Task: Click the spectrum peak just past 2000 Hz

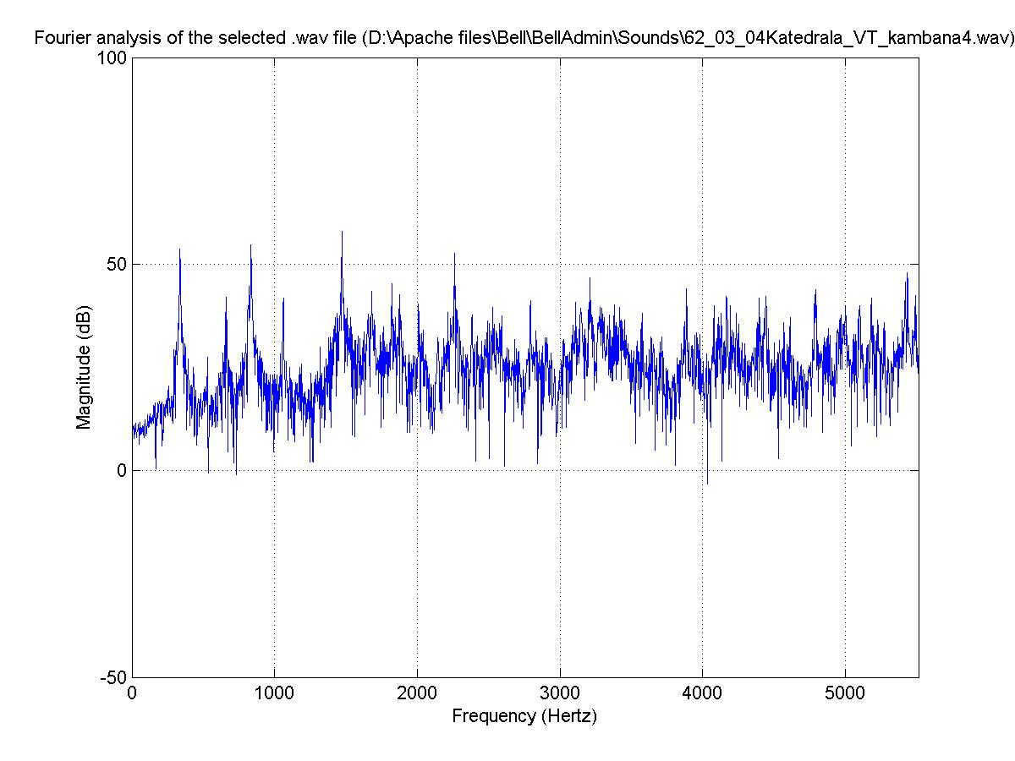Action: [454, 255]
